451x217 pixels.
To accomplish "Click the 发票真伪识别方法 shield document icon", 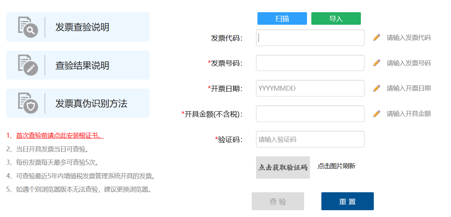I will coord(28,103).
